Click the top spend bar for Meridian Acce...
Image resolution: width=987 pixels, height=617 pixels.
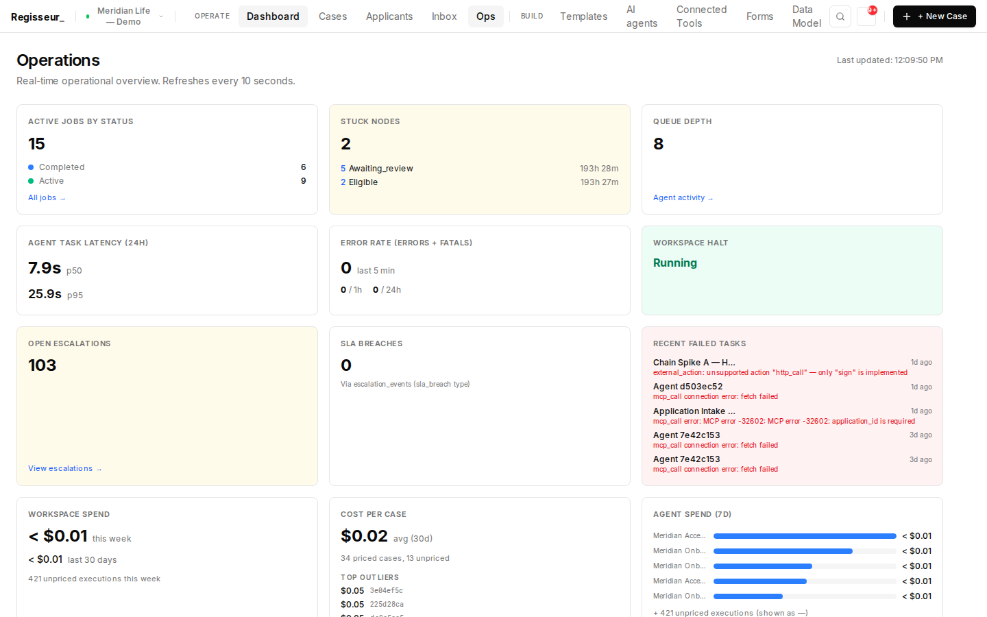805,536
